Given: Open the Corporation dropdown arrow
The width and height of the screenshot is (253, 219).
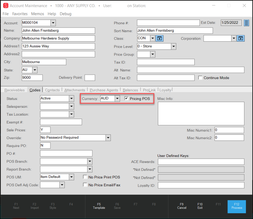Looking at the screenshot, I should pyautogui.click(x=234, y=39).
